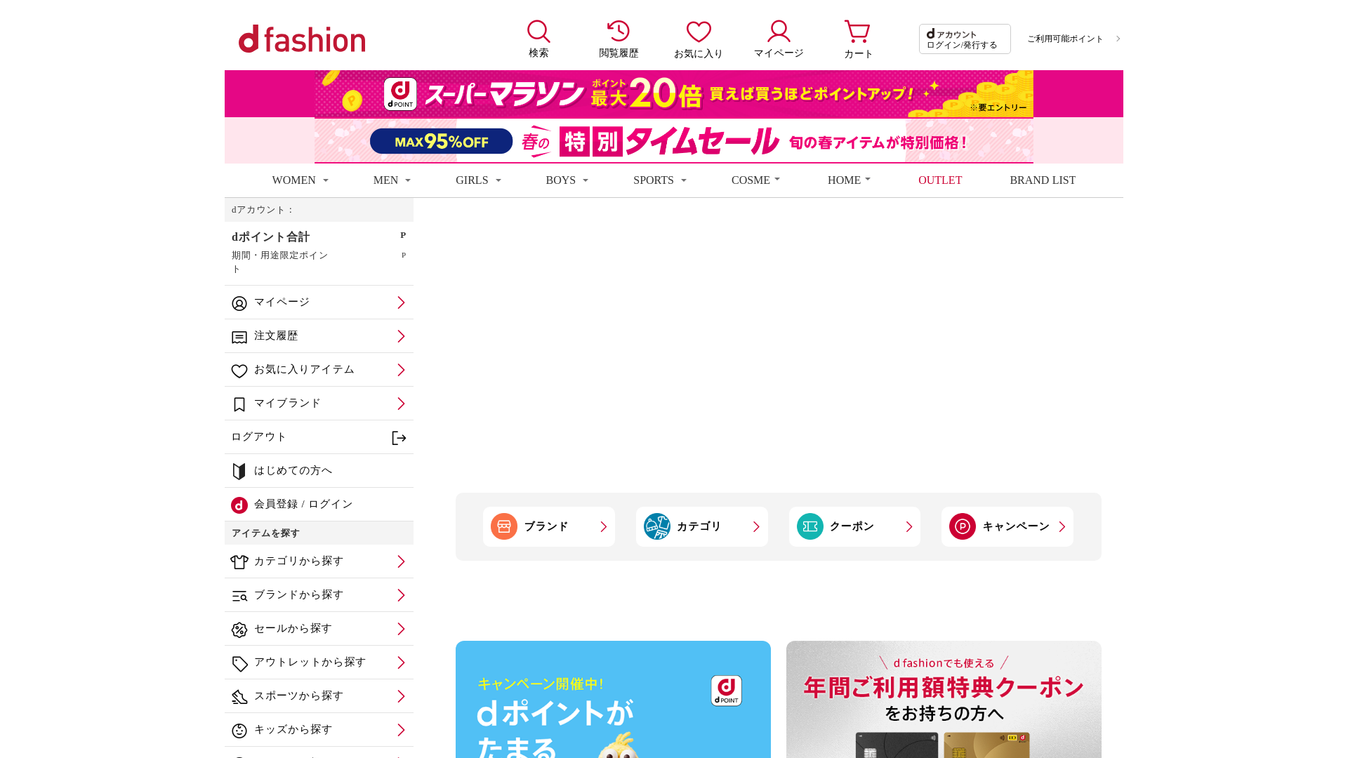The image size is (1348, 758).
Task: Open the d point campaign blue banner
Action: tap(613, 699)
